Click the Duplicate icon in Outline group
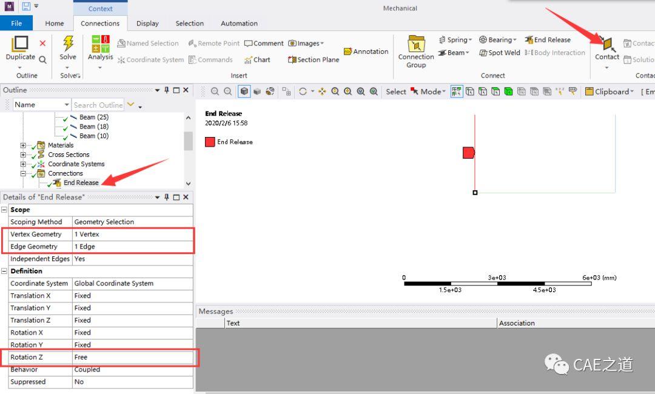This screenshot has height=394, width=655. tap(20, 43)
